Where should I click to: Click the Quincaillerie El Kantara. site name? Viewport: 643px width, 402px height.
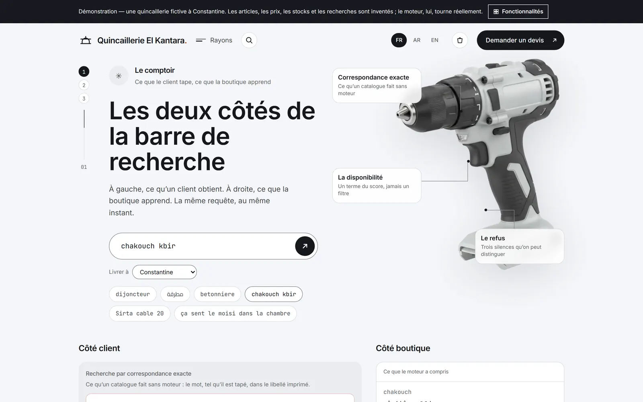142,40
